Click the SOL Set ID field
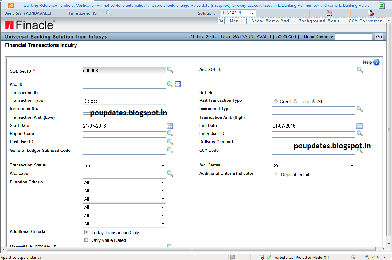The height and width of the screenshot is (260, 392). [124, 71]
